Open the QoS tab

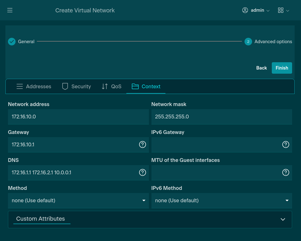coord(111,86)
